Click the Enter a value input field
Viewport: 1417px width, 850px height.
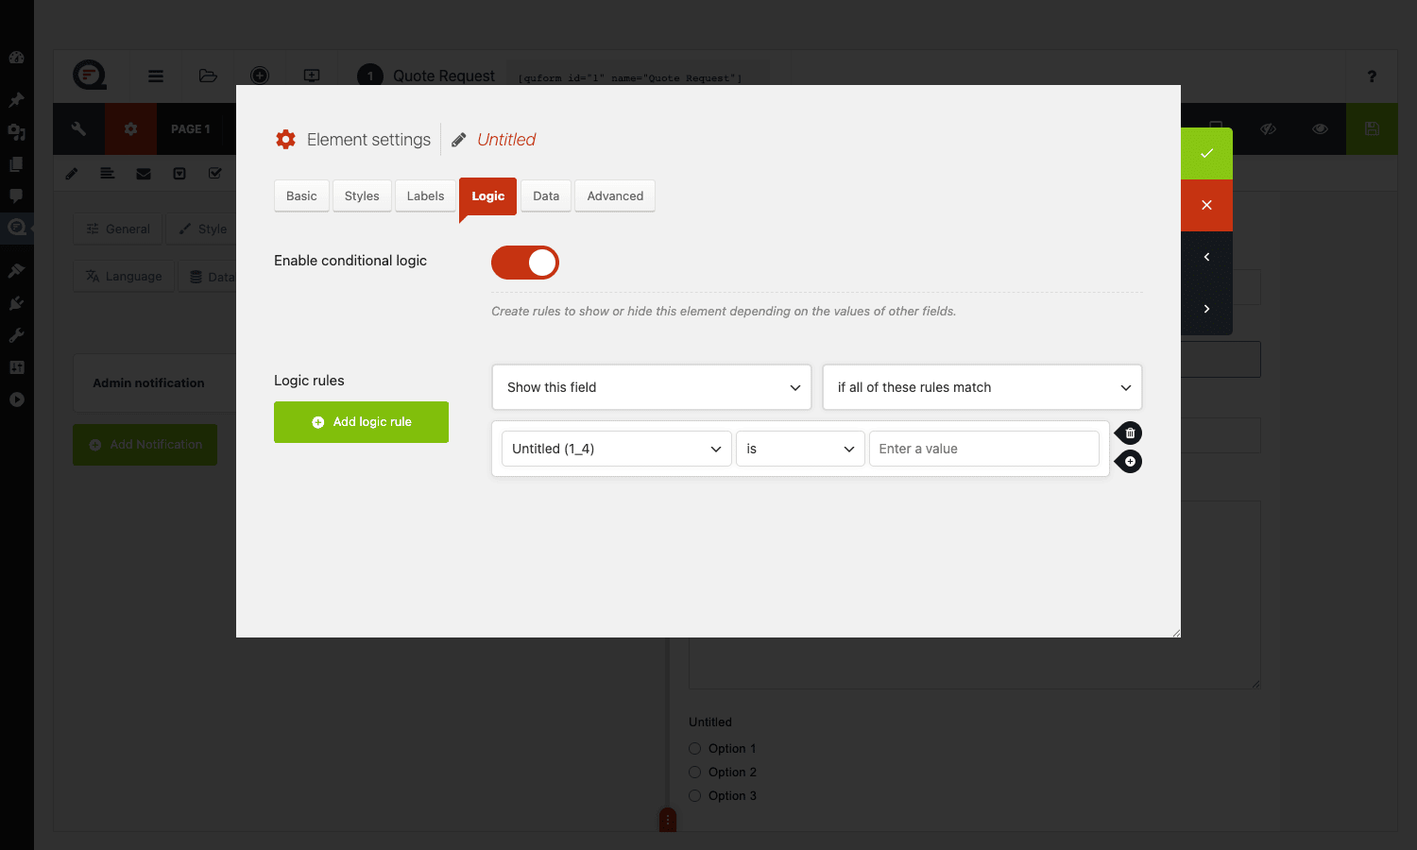tap(984, 449)
